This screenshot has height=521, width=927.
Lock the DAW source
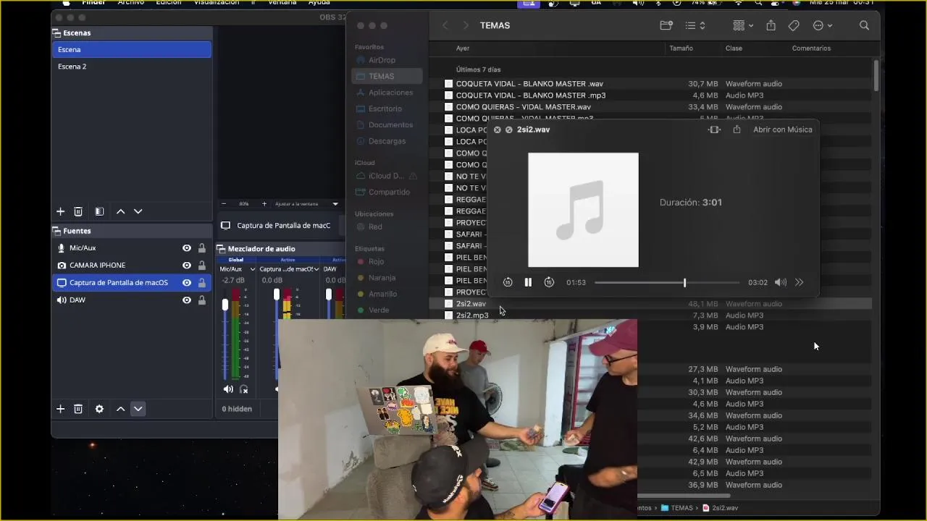click(x=202, y=300)
